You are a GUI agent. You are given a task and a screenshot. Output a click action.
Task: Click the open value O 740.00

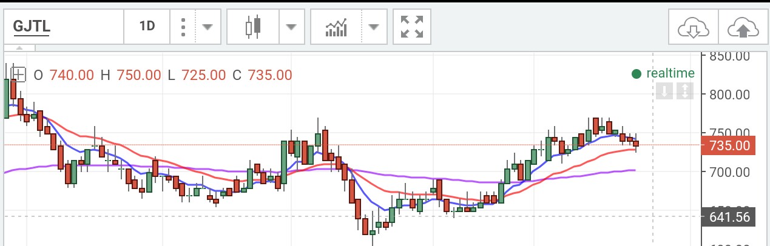(64, 75)
